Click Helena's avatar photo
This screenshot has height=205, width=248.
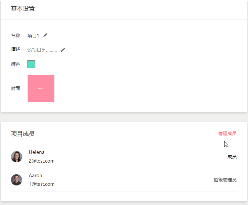[17, 157]
